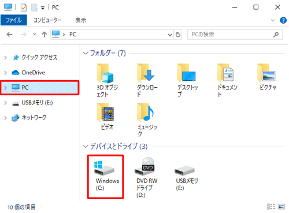Viewport: 289px width, 213px height.
Task: Select ネットワーク in the sidebar
Action: pyautogui.click(x=29, y=118)
